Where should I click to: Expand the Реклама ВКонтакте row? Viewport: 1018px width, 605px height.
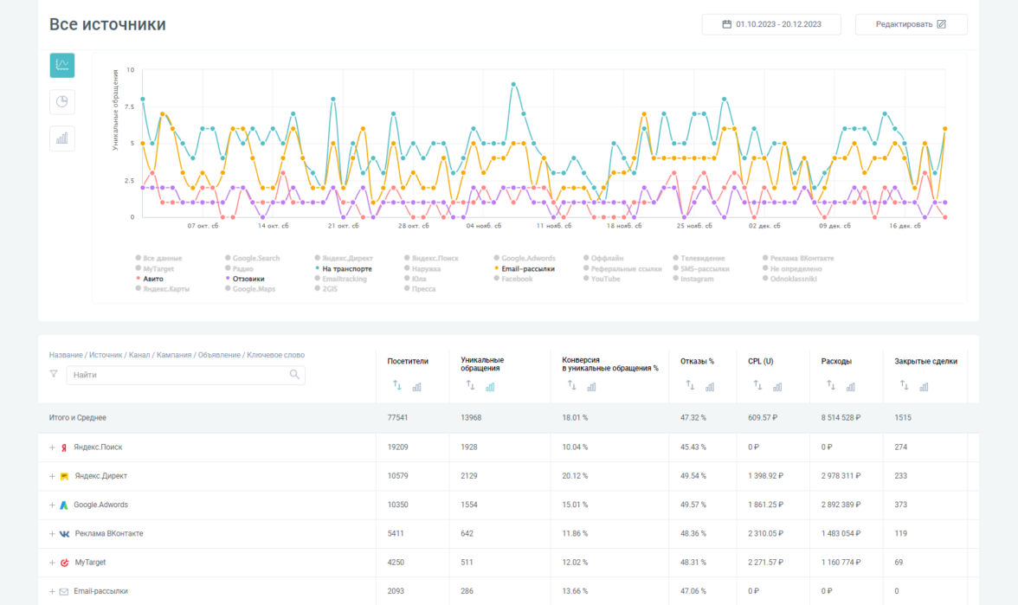coord(52,533)
